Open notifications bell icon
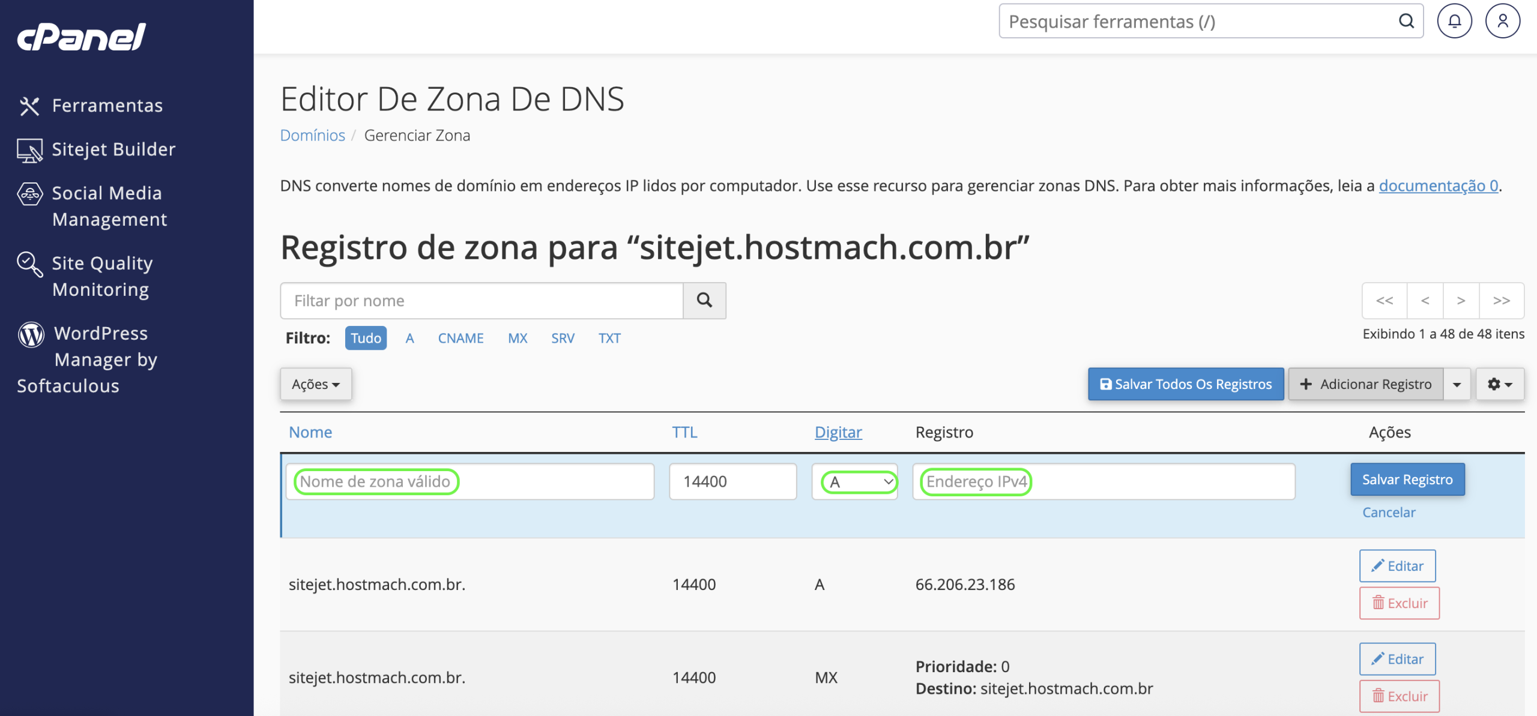The height and width of the screenshot is (716, 1537). click(1454, 22)
